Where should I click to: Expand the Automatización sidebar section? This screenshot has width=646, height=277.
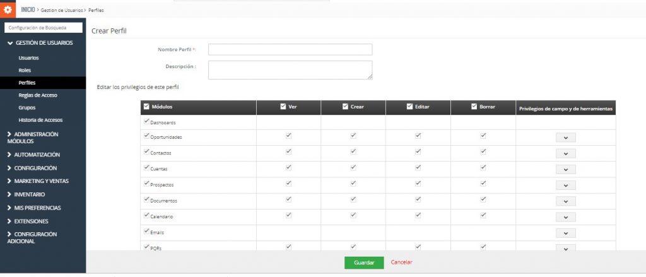tap(37, 154)
